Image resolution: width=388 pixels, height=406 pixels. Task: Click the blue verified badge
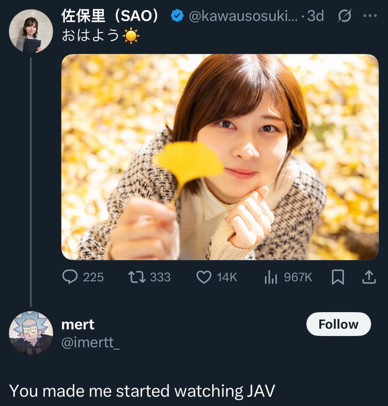177,16
